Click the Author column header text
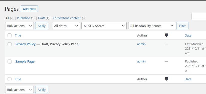The height and width of the screenshot is (94, 206). pos(142,35)
